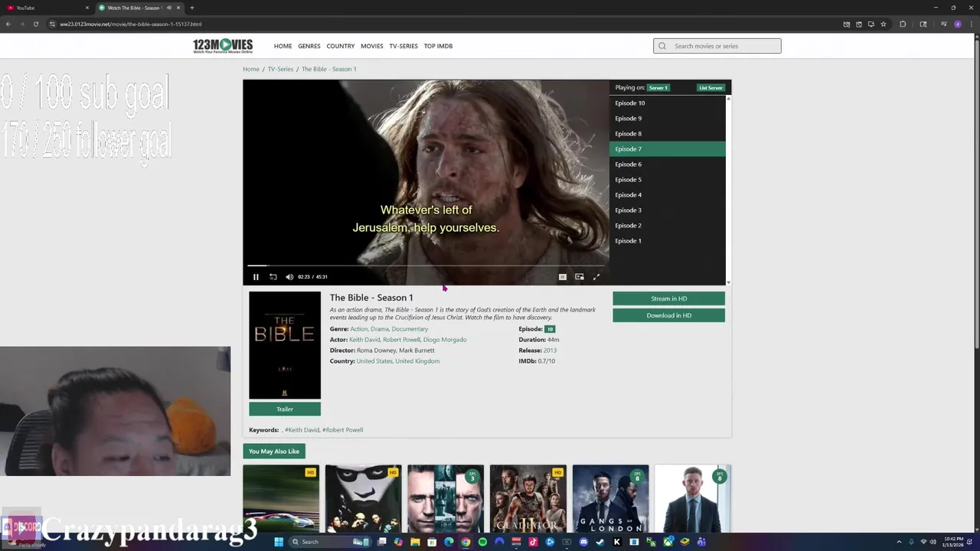Image resolution: width=980 pixels, height=551 pixels.
Task: Reload the page with the refresh icon
Action: pyautogui.click(x=35, y=24)
